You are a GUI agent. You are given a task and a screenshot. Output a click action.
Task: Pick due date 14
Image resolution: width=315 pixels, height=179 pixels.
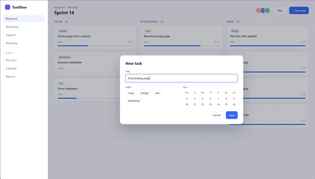point(218,105)
